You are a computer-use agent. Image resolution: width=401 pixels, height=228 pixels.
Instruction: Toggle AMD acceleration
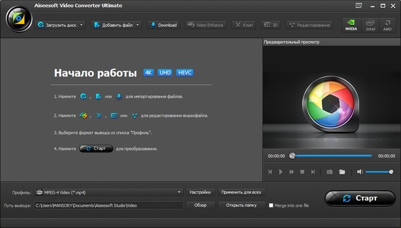click(387, 25)
